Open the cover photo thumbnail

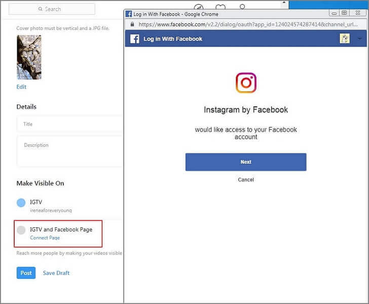click(x=29, y=57)
